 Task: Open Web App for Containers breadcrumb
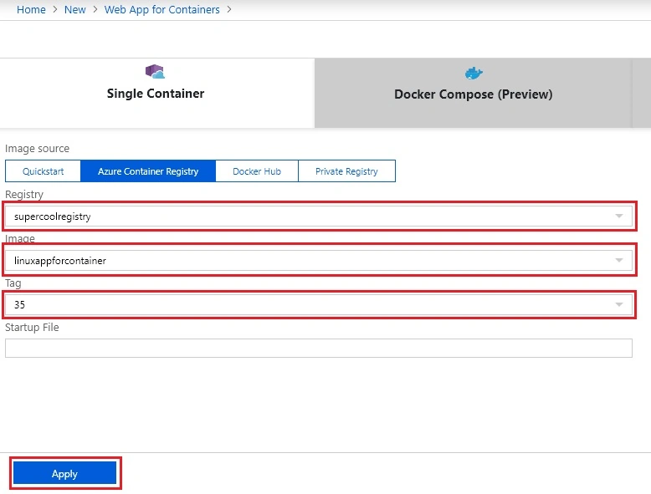162,9
